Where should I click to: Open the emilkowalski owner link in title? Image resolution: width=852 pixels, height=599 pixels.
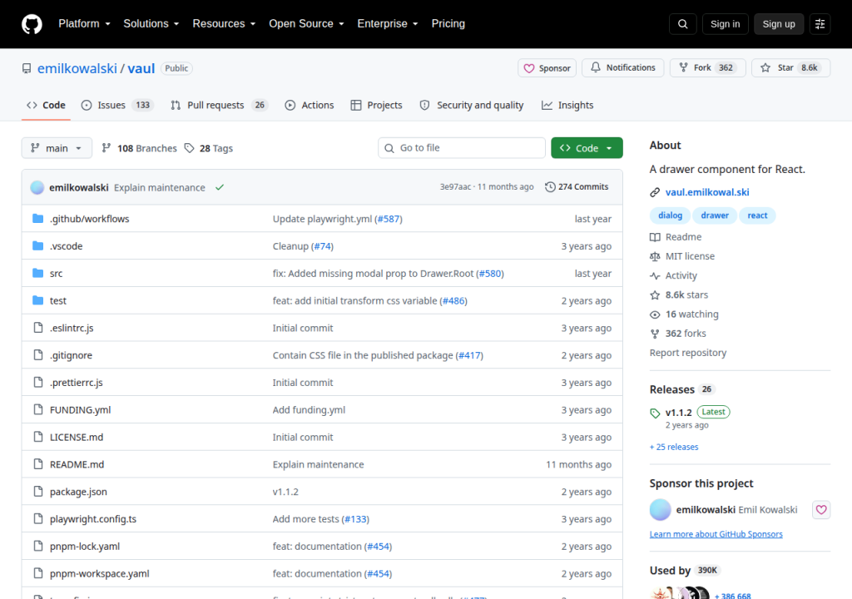[77, 68]
